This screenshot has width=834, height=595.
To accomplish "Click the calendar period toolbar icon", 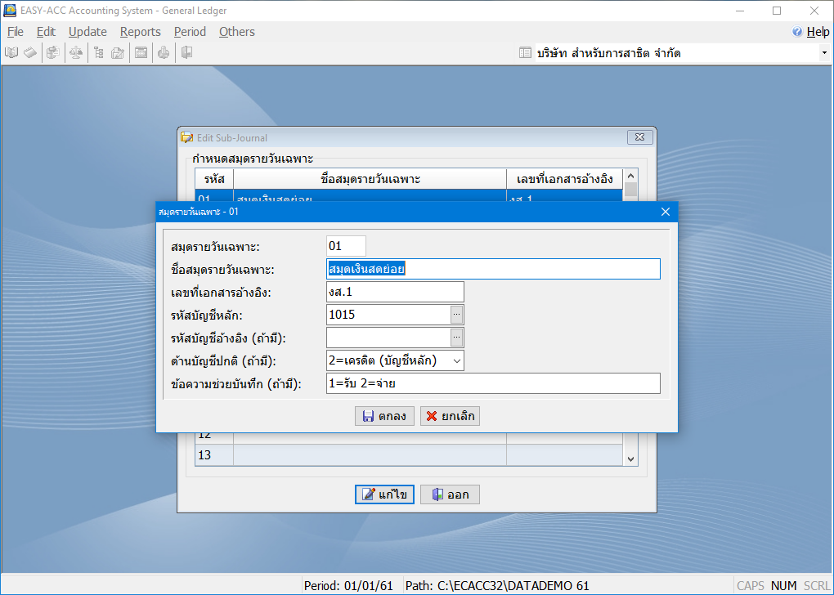I will (141, 53).
